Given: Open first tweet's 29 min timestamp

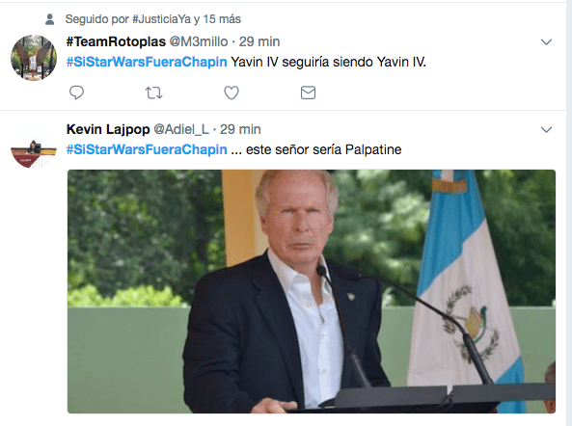Looking at the screenshot, I should 259,41.
